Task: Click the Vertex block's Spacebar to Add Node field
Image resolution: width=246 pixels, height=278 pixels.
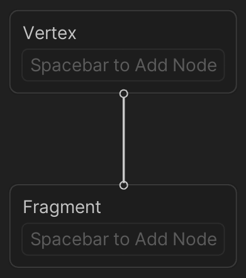Action: coord(123,65)
